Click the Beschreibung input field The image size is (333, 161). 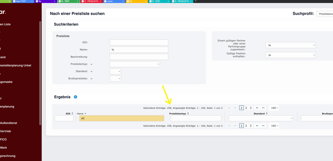[139, 57]
